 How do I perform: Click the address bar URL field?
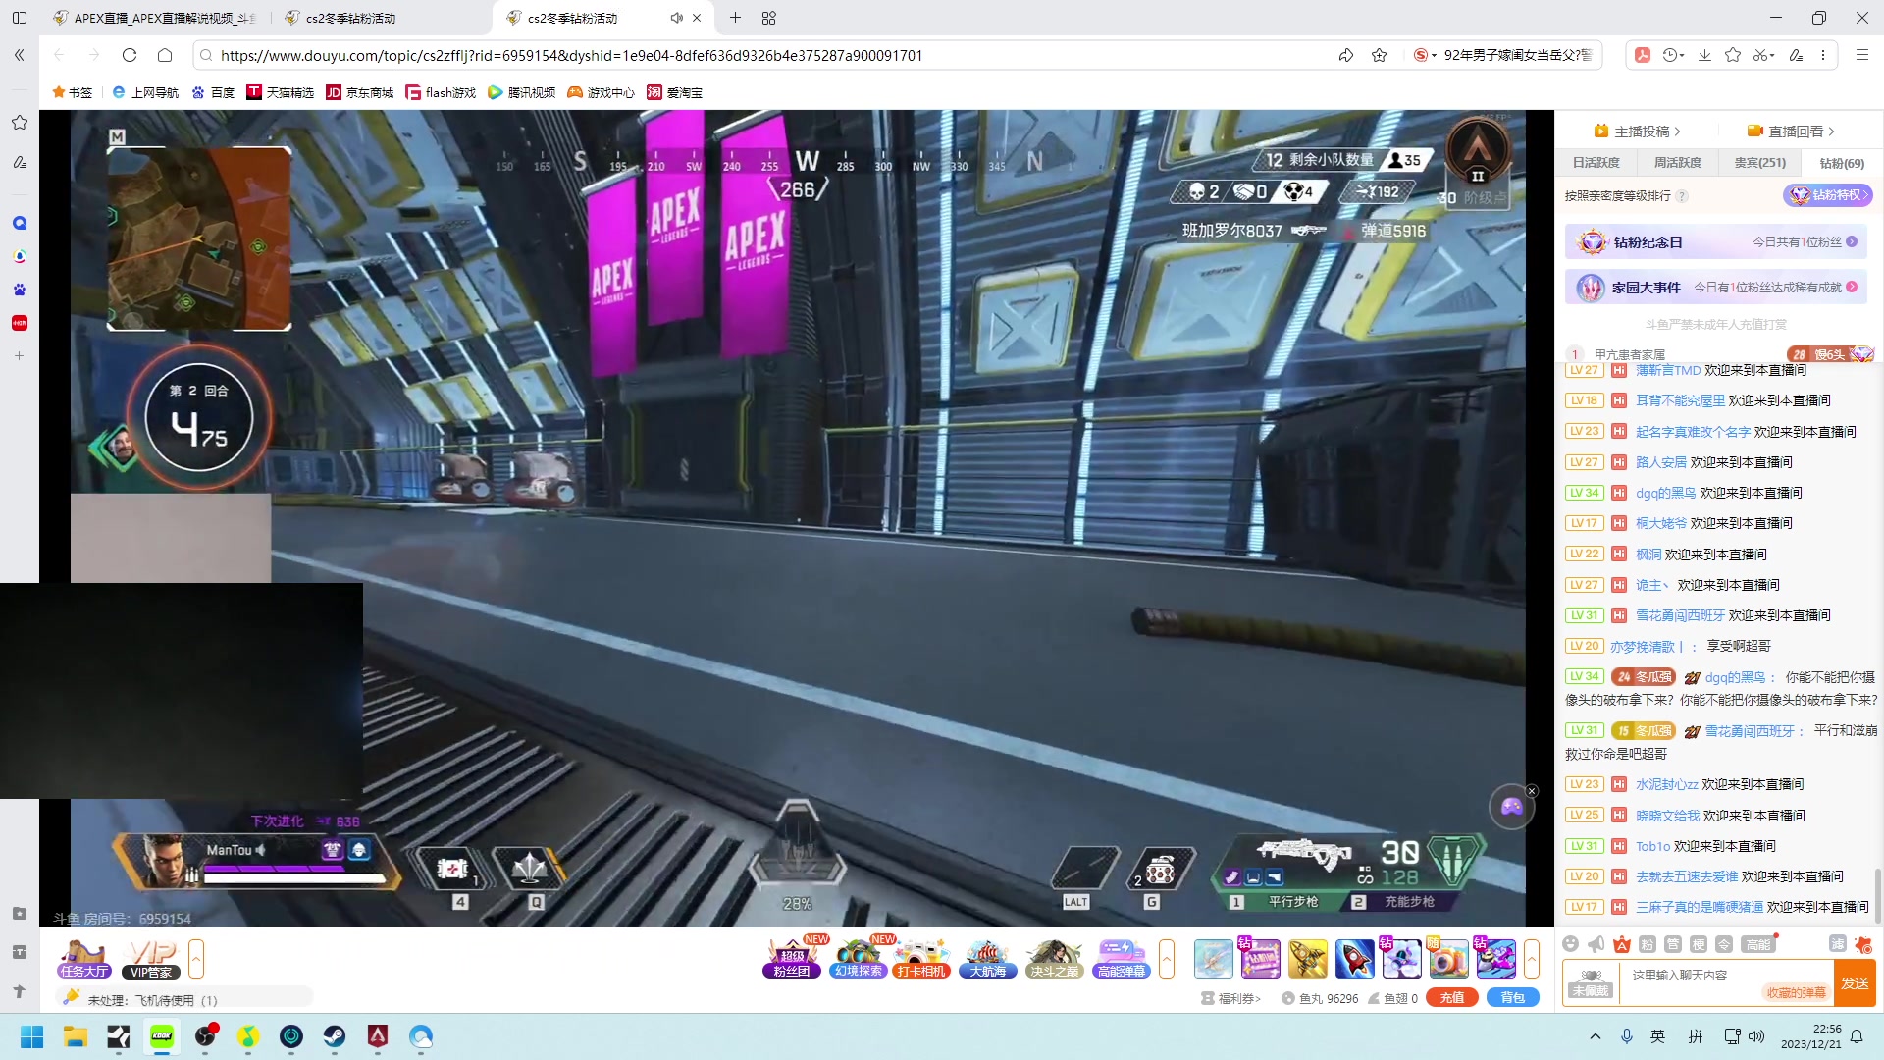tap(767, 55)
